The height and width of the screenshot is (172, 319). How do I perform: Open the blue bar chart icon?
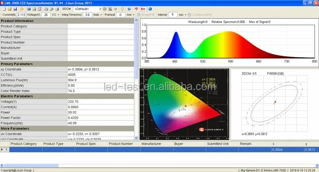[28, 9]
